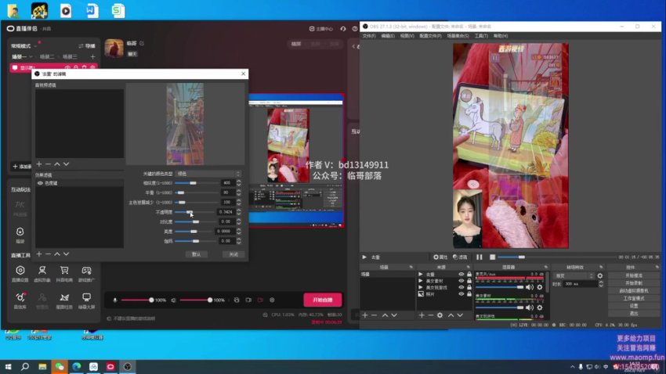This screenshot has height=374, width=666.
Task: Click the 开始录制 button in OBS controls
Action: point(633,282)
